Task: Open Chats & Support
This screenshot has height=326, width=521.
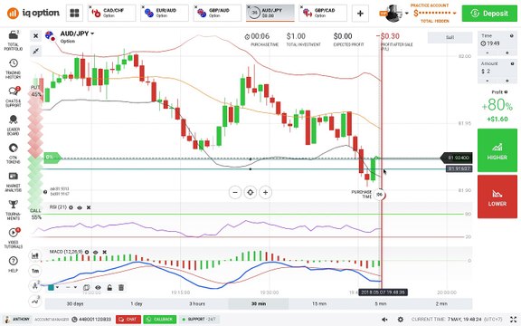Action: pyautogui.click(x=13, y=97)
